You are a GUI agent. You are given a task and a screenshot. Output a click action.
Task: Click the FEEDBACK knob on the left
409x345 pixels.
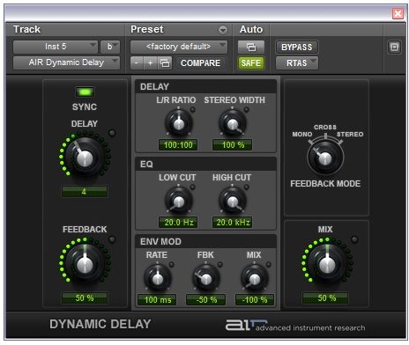(x=85, y=264)
